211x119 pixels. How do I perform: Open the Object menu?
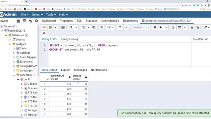(37, 15)
